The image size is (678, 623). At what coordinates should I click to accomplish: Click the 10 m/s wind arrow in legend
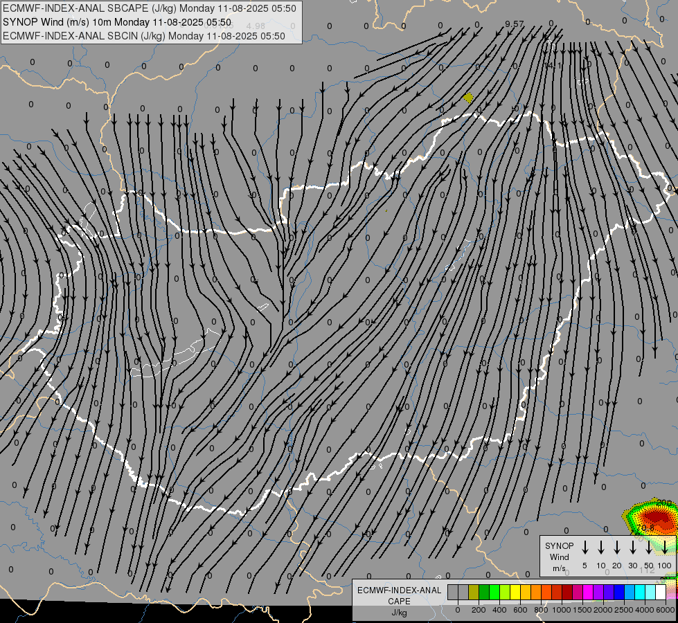[601, 548]
